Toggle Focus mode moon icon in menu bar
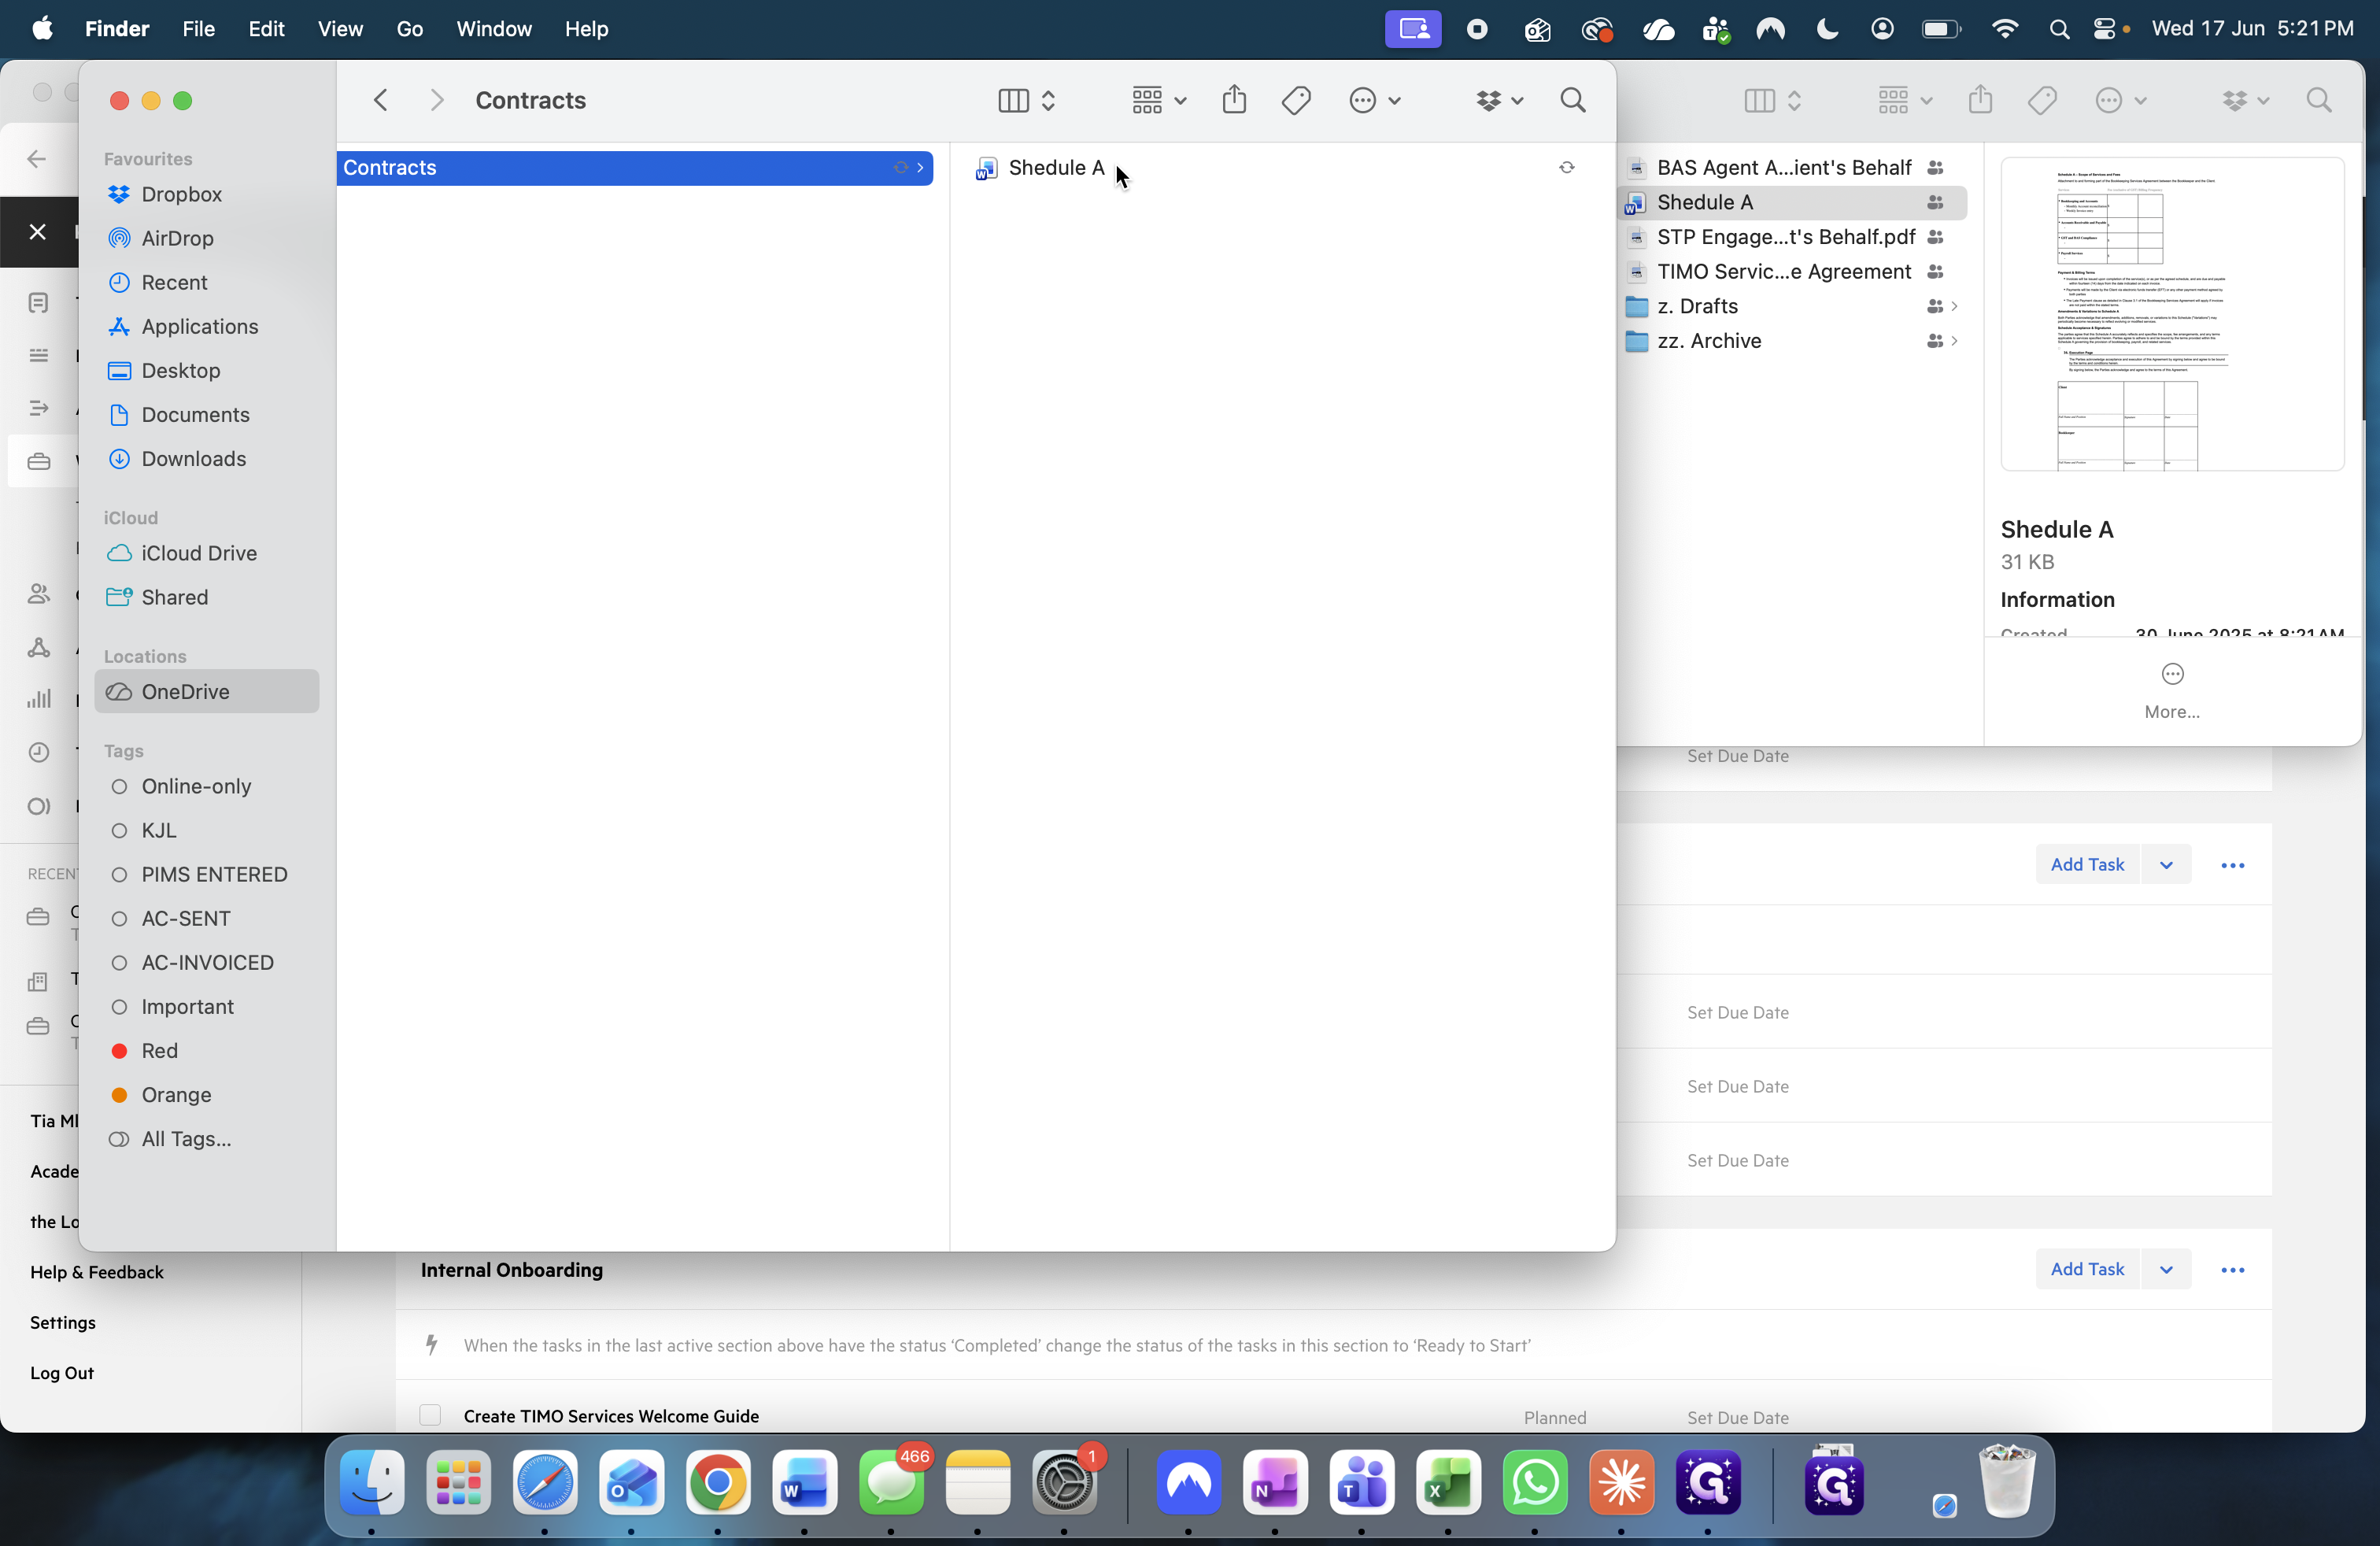2380x1546 pixels. click(1827, 29)
